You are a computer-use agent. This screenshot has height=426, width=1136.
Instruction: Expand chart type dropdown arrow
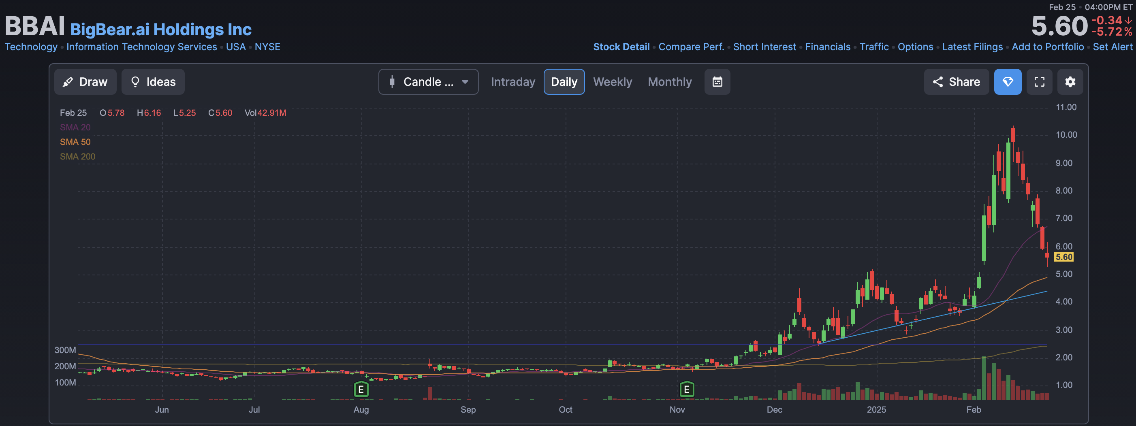click(465, 82)
